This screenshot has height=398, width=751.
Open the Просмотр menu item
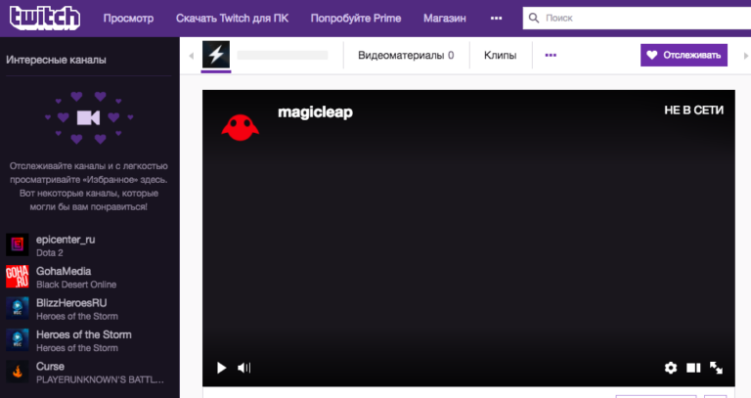pos(128,19)
